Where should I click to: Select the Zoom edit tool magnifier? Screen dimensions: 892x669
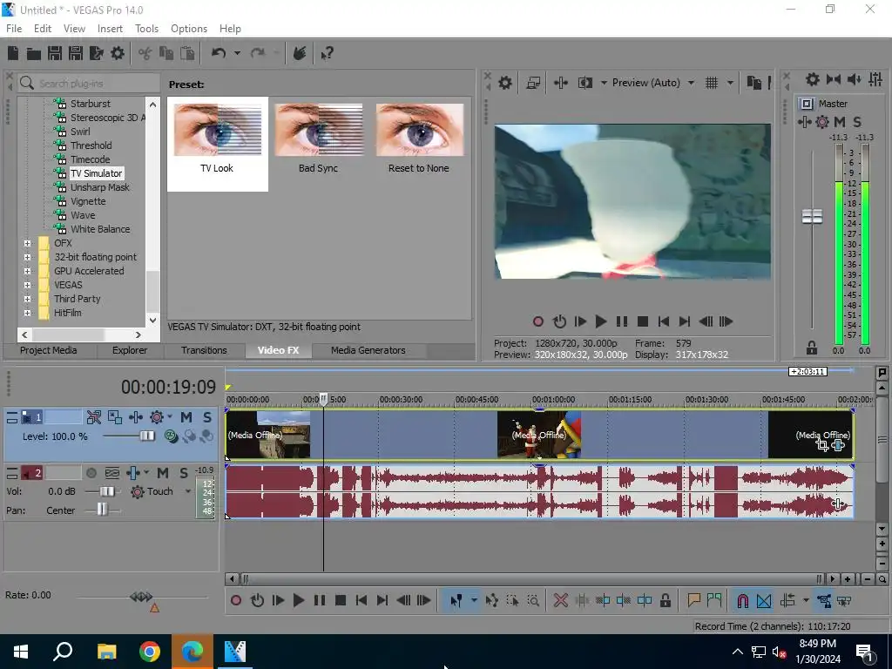[533, 600]
